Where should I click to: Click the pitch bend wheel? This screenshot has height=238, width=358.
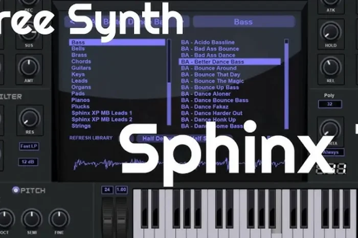(x=107, y=217)
